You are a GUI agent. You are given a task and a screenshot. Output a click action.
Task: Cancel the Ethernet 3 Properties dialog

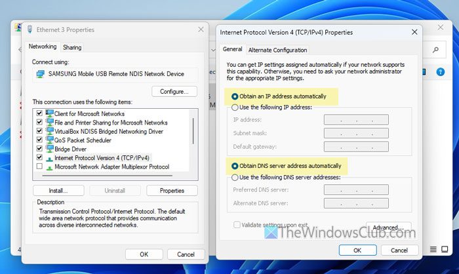click(x=186, y=254)
